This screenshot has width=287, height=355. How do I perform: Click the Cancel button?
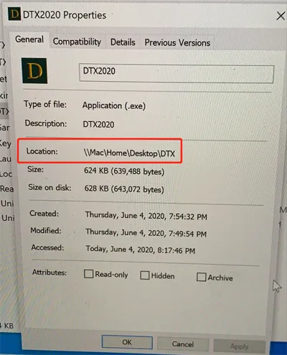[x=183, y=344]
